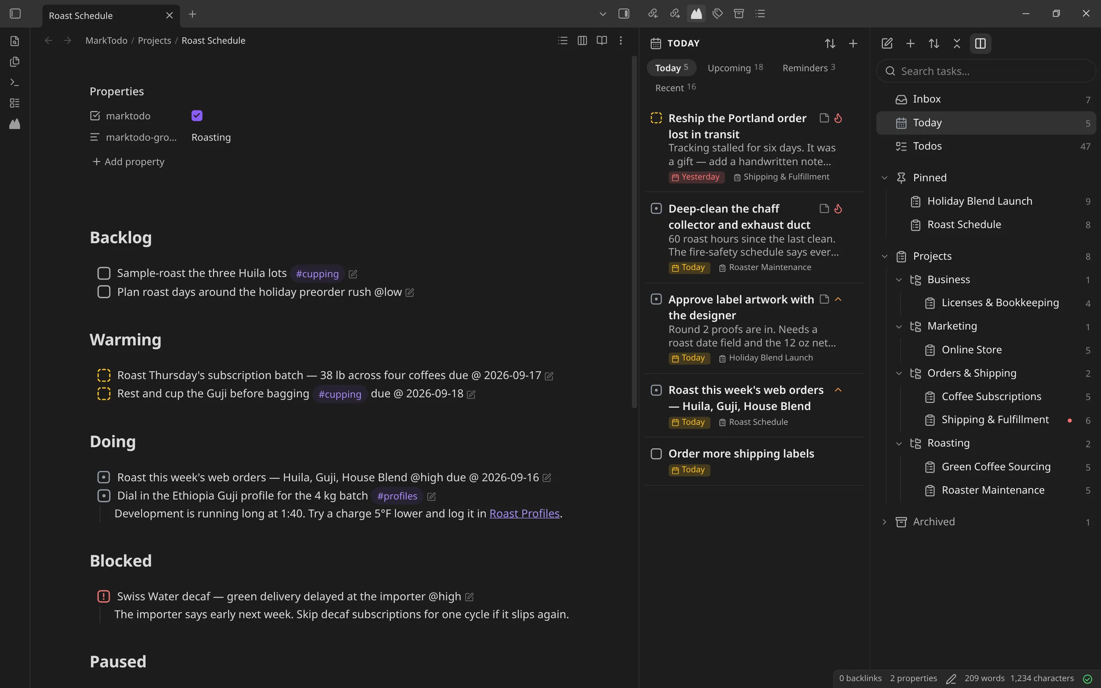Image resolution: width=1101 pixels, height=688 pixels.
Task: Expand priority chevron on Roast this week's web orders card
Action: pyautogui.click(x=838, y=390)
